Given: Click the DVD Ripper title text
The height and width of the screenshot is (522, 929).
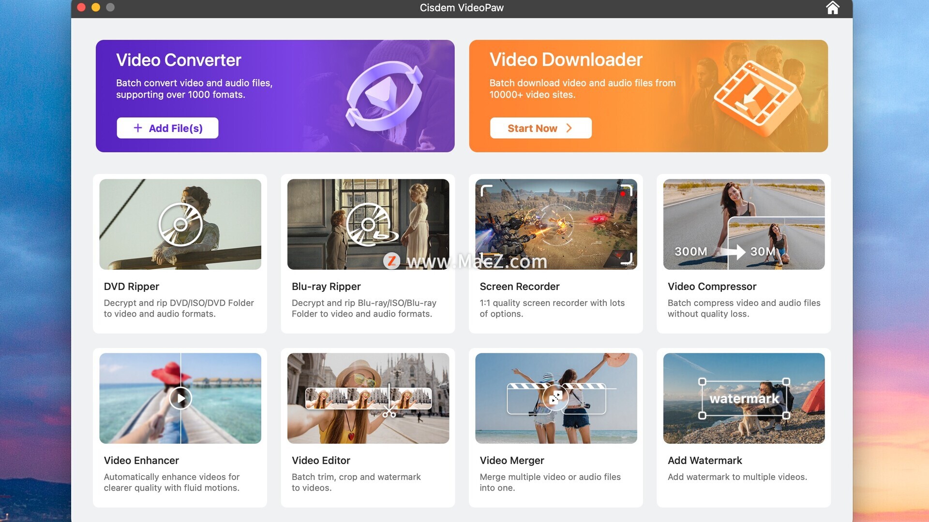Looking at the screenshot, I should pyautogui.click(x=131, y=287).
